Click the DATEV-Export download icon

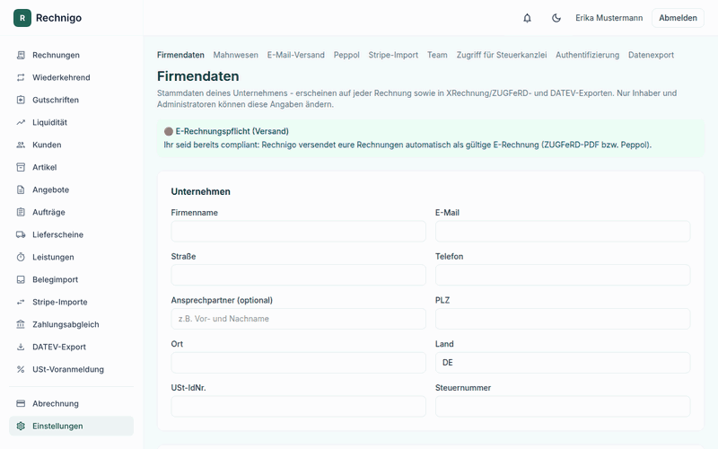coord(21,347)
